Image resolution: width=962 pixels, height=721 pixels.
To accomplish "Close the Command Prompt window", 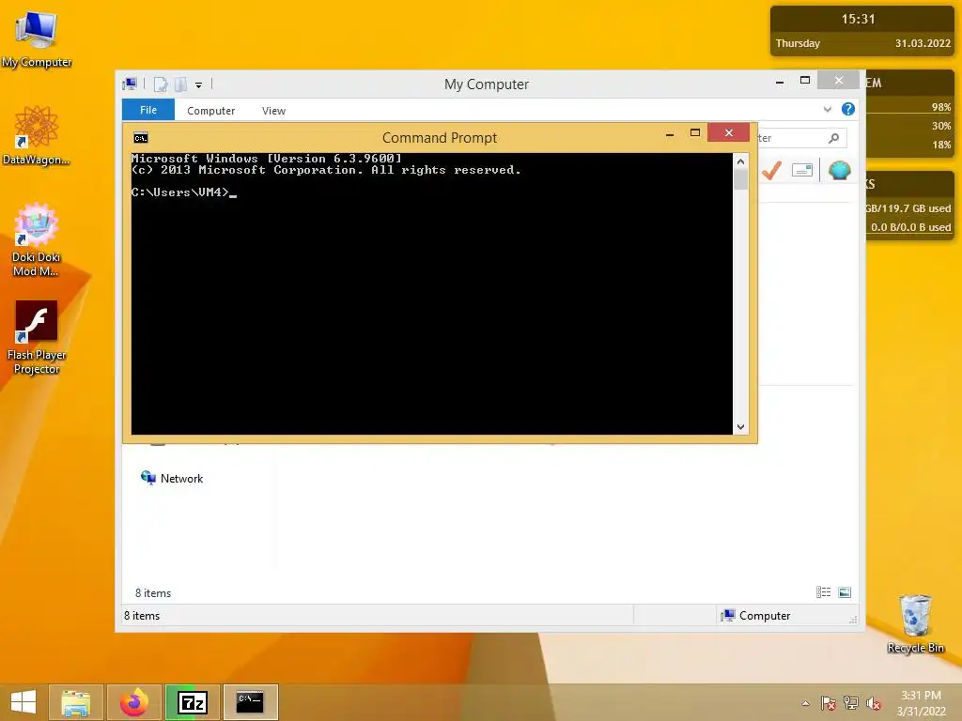I will coord(728,132).
